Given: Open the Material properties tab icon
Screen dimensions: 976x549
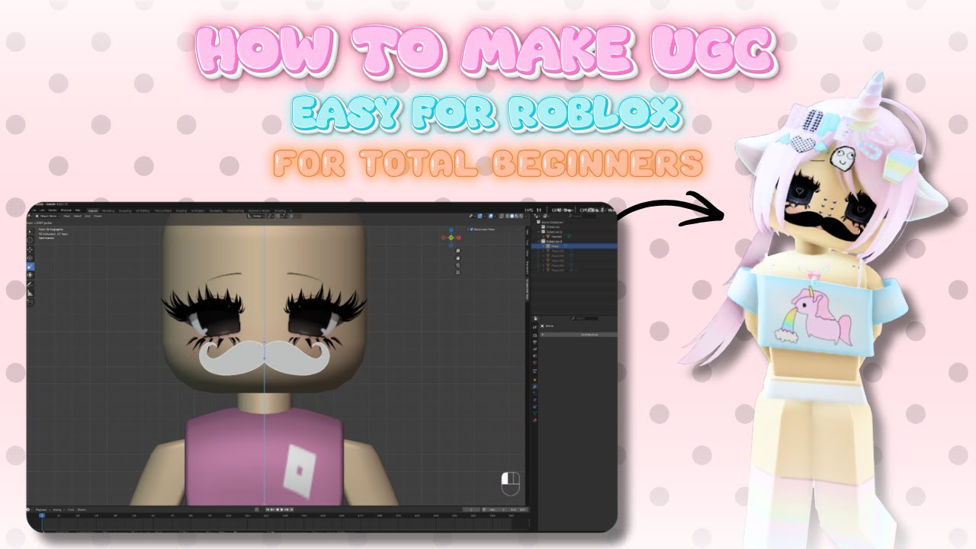Looking at the screenshot, I should 535,420.
